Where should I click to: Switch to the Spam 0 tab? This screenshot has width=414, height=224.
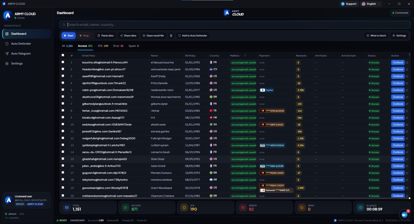134,46
